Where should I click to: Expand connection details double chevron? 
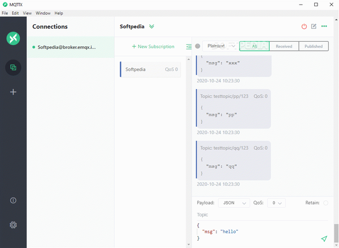point(151,27)
